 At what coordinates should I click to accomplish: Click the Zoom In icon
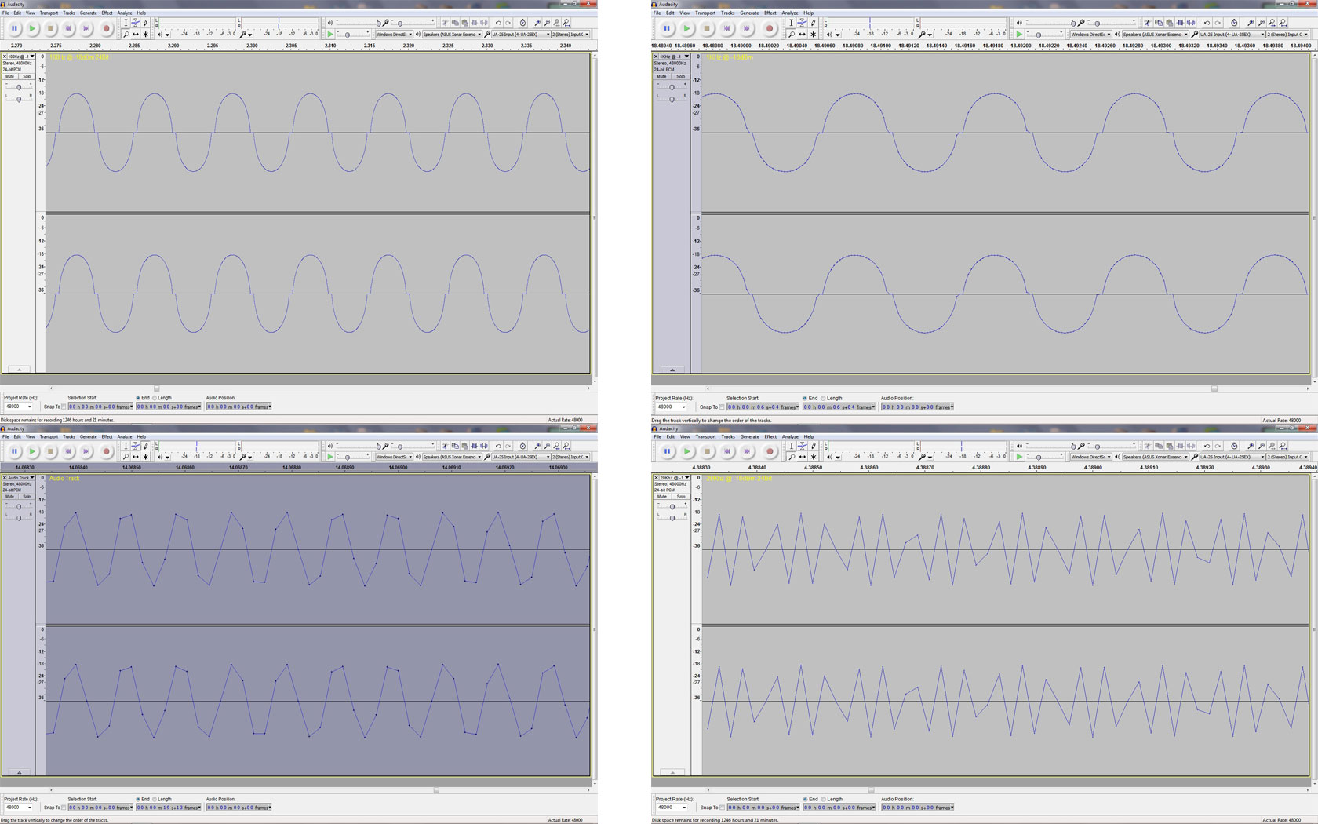pos(537,22)
